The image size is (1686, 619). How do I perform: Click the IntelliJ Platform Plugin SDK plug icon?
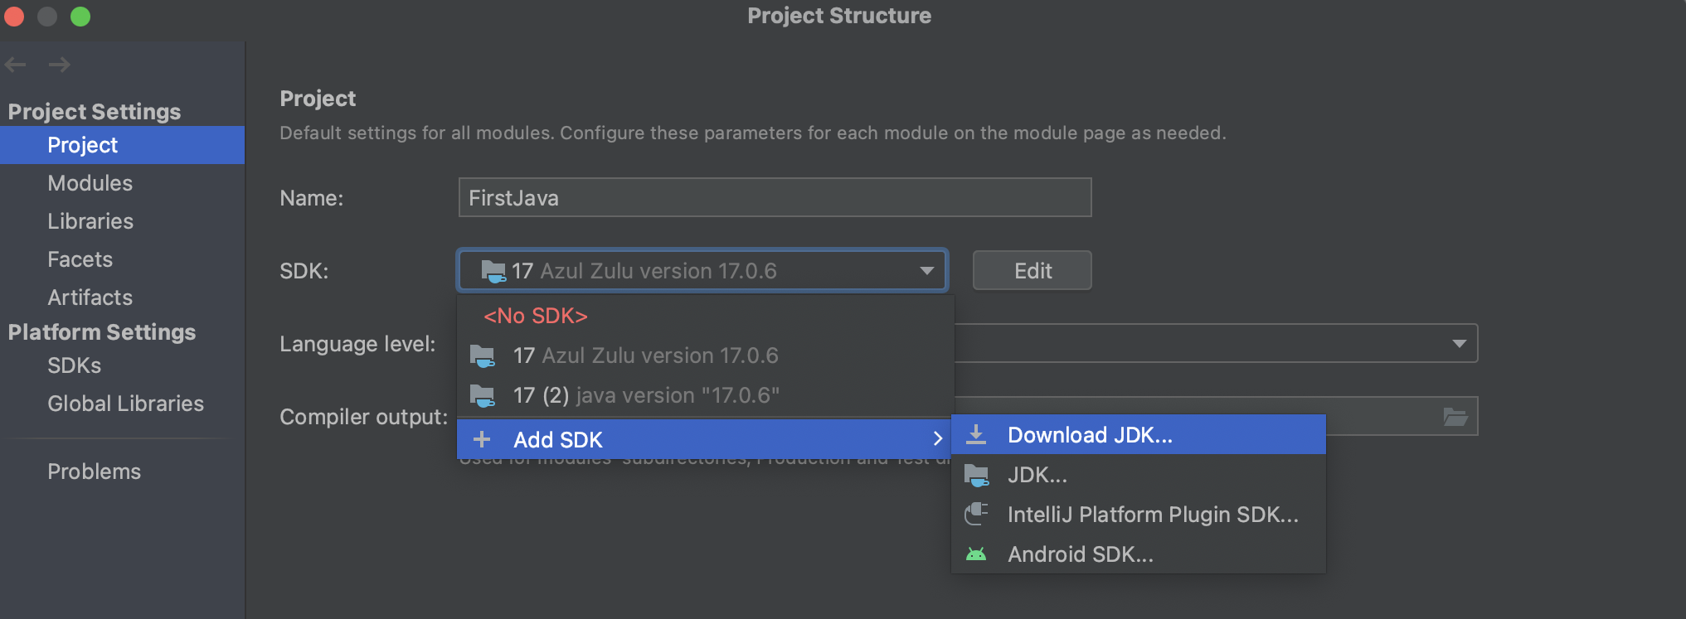click(977, 514)
